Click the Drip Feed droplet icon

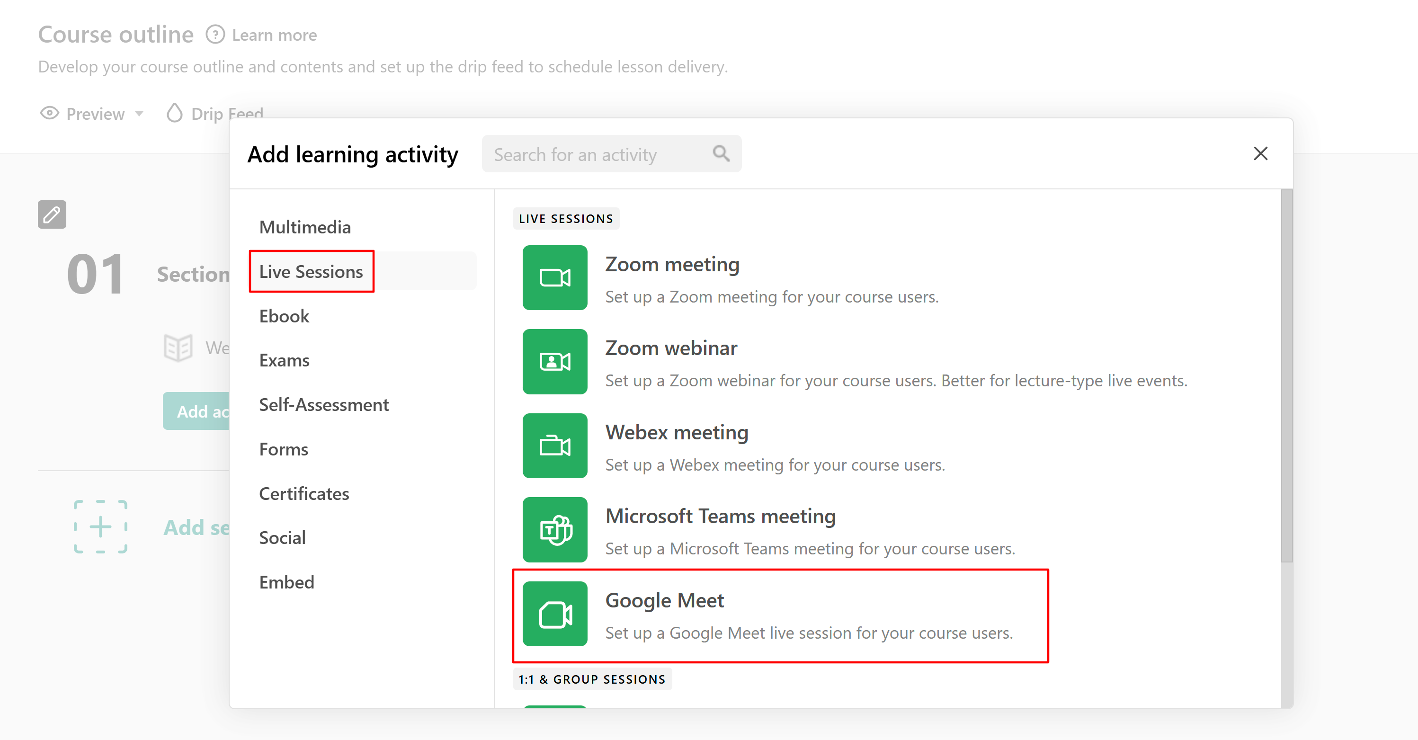tap(175, 114)
